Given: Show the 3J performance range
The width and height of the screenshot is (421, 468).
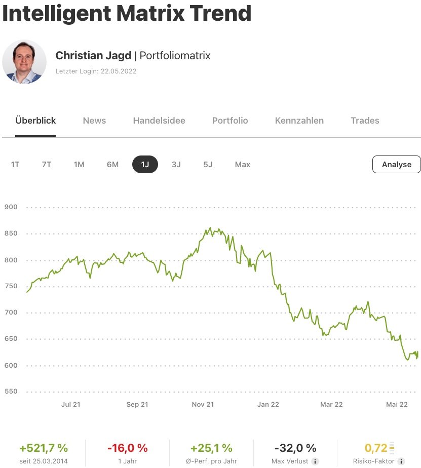Looking at the screenshot, I should pos(176,164).
